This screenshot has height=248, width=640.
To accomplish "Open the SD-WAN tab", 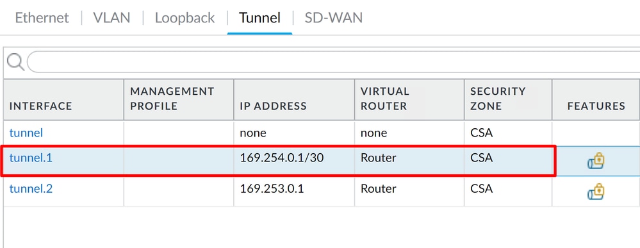I will [x=334, y=18].
